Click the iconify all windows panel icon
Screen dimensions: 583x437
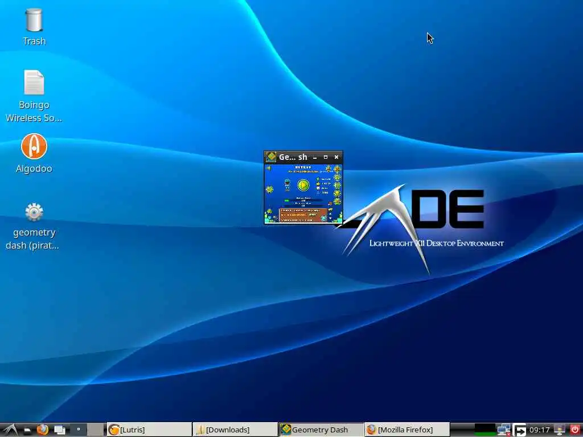point(59,430)
